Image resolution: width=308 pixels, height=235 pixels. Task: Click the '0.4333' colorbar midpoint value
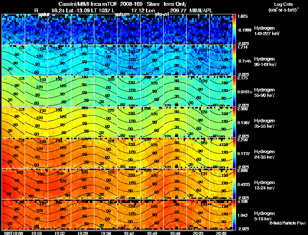pyautogui.click(x=244, y=184)
